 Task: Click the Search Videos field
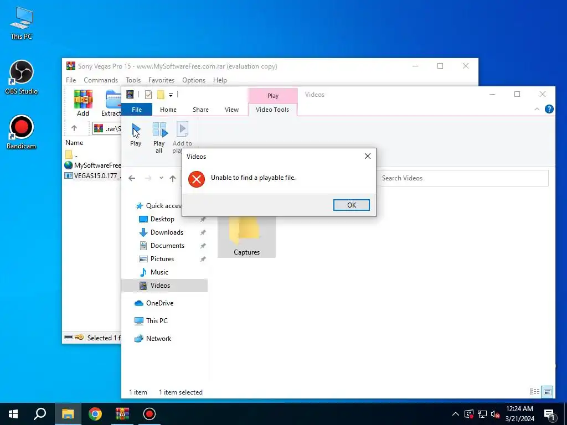[462, 178]
